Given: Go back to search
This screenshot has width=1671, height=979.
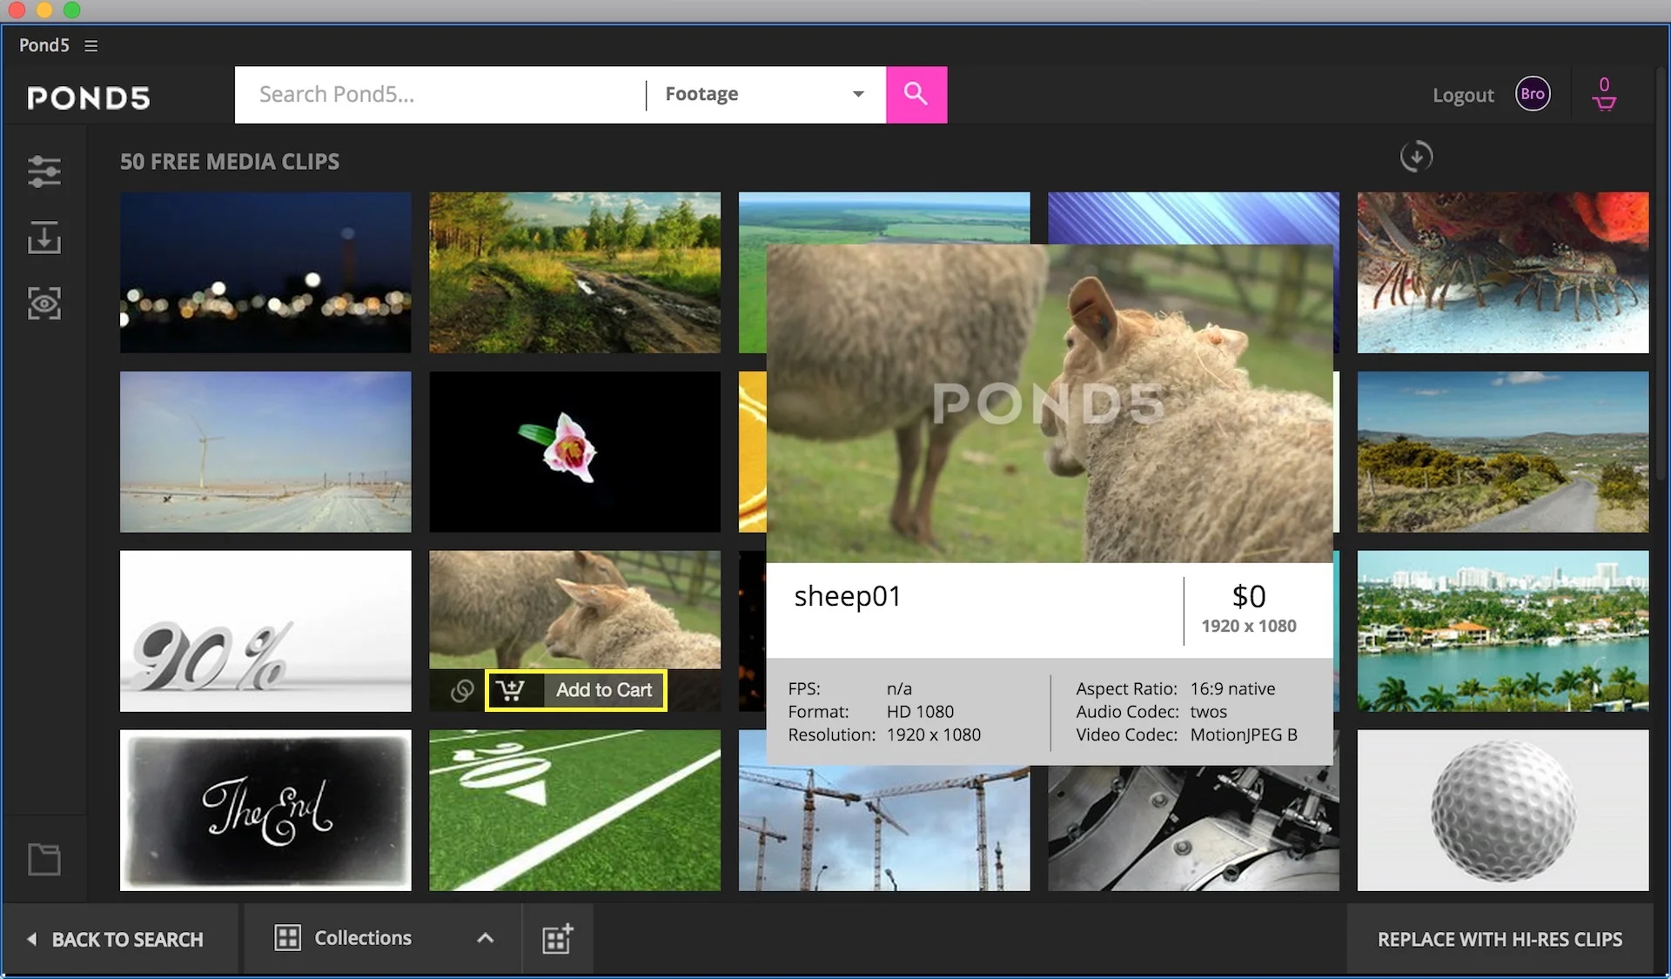Looking at the screenshot, I should coord(117,939).
